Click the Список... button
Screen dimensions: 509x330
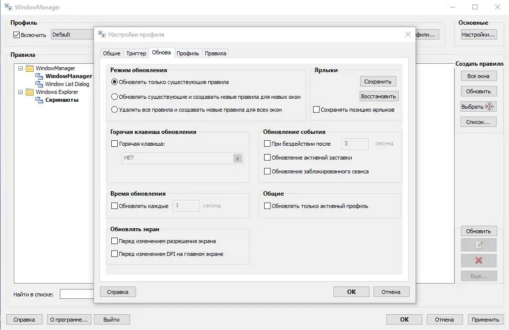[478, 122]
